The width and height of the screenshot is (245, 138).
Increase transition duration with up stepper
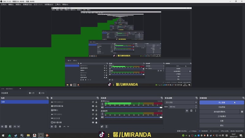[196, 106]
